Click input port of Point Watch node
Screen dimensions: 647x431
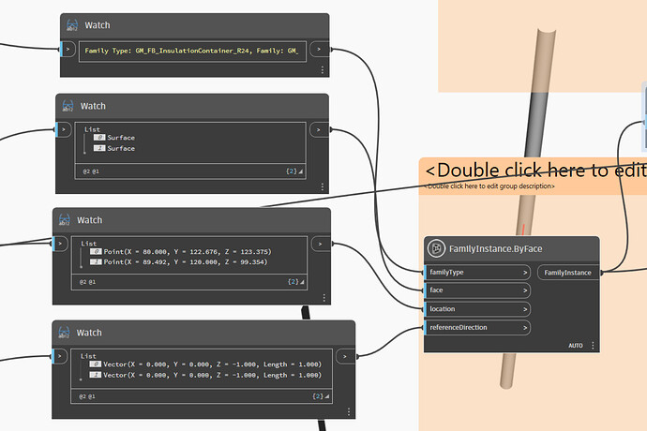tap(60, 244)
